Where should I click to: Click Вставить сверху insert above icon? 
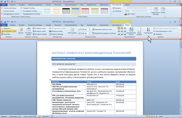coord(28,31)
